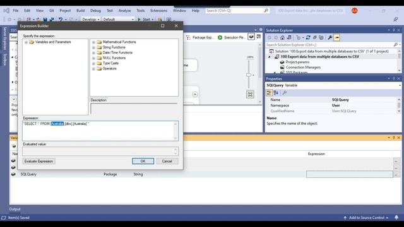Toggle the highlighted Preview Selected Items icon
This screenshot has width=404, height=227.
pos(336,38)
